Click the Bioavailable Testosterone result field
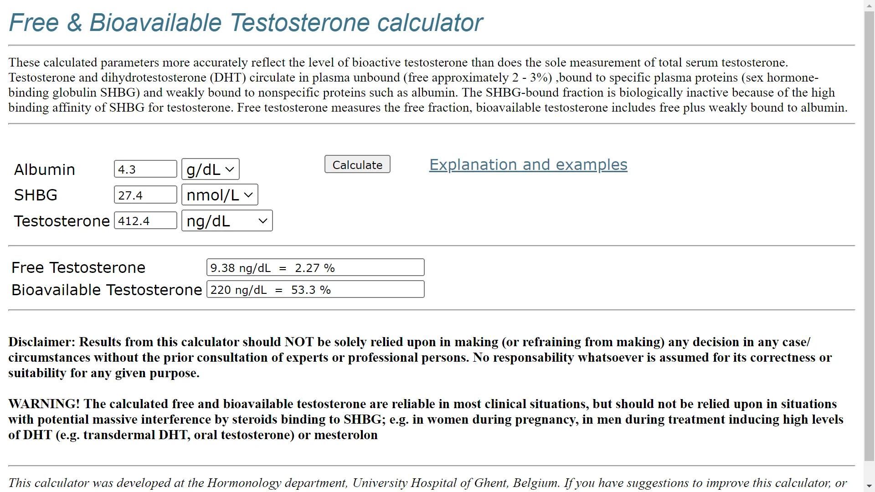This screenshot has height=492, width=875. pos(315,290)
